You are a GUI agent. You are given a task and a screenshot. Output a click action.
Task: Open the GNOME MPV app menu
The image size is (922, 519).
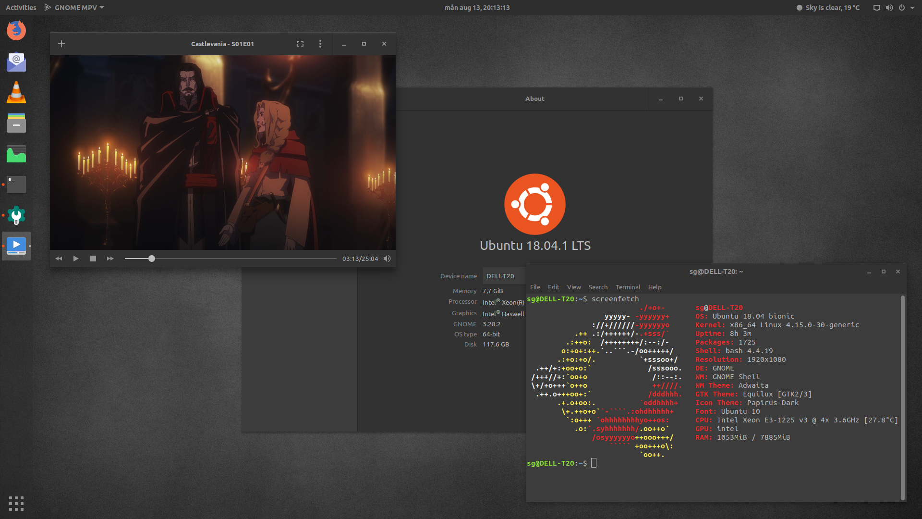[x=74, y=8]
